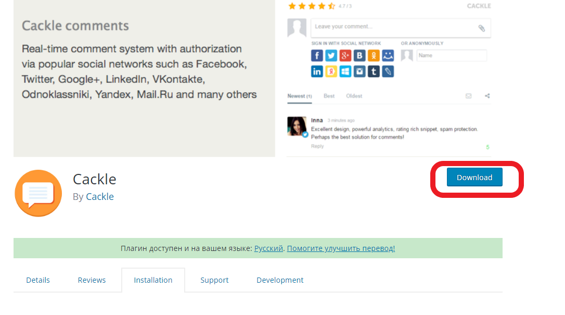565x315 pixels.
Task: Click Inna's profile avatar
Action: pos(297,126)
